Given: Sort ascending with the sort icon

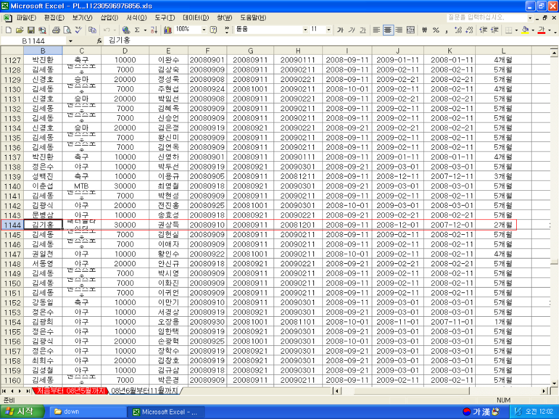Looking at the screenshot, I should [154, 30].
